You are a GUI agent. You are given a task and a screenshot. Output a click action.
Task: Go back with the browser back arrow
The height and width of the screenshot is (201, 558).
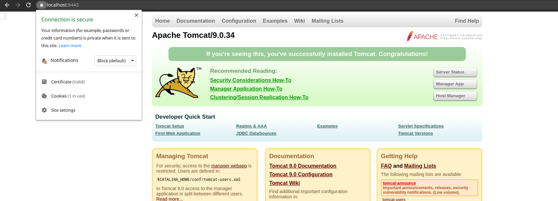pos(7,5)
